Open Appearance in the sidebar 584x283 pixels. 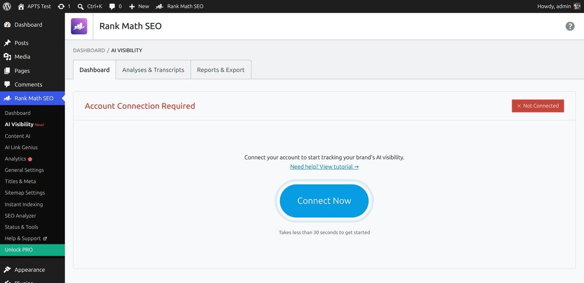click(32, 270)
